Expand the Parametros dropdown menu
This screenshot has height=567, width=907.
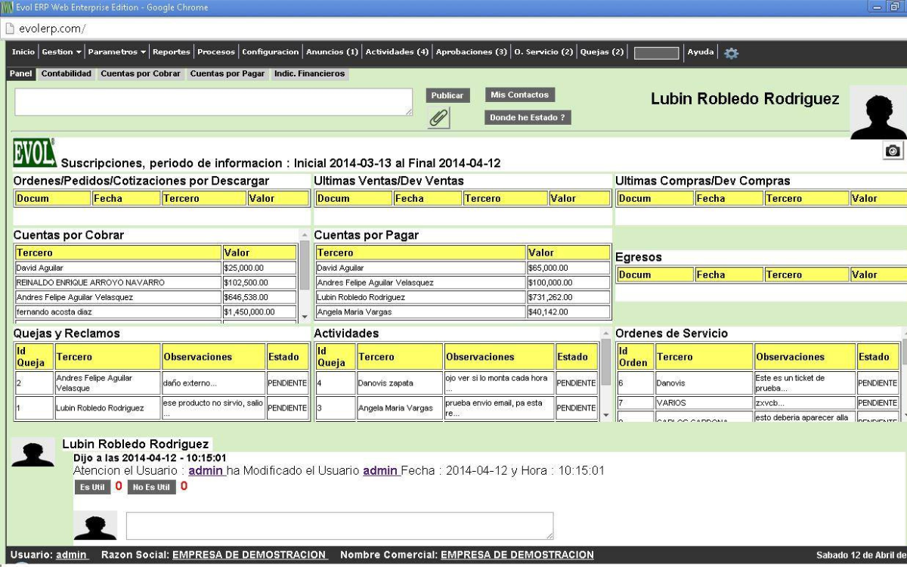click(x=117, y=52)
